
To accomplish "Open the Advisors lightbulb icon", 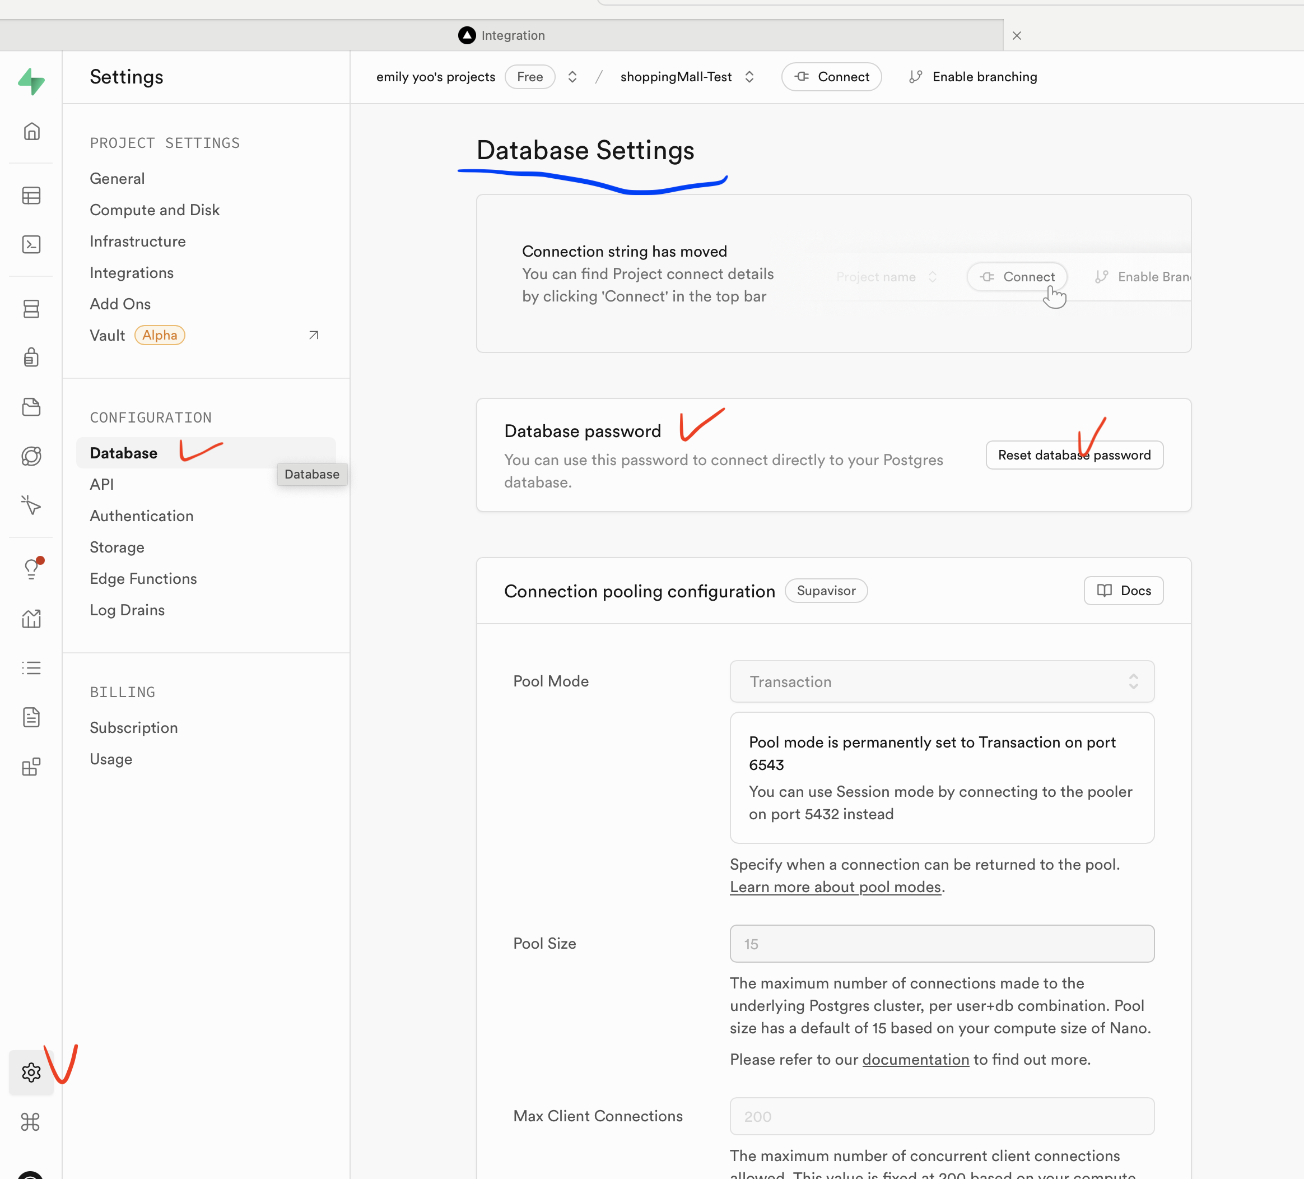I will tap(31, 569).
